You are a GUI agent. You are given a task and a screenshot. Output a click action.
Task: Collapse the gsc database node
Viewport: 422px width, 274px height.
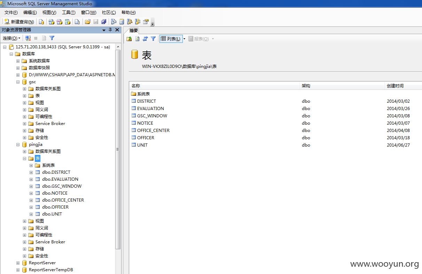tap(18, 82)
